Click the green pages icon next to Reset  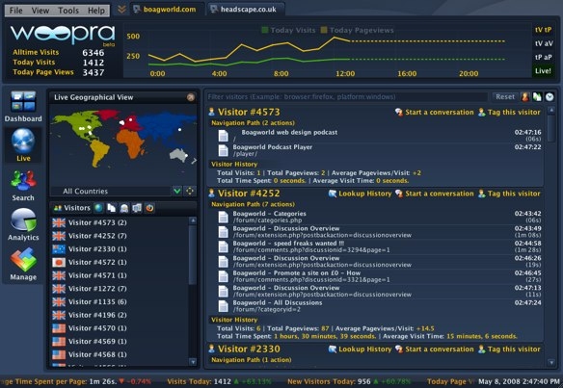[x=537, y=97]
